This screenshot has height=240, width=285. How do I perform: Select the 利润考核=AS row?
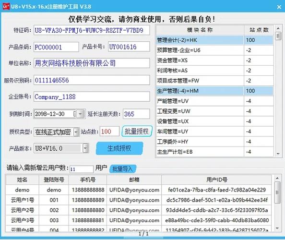(214, 71)
